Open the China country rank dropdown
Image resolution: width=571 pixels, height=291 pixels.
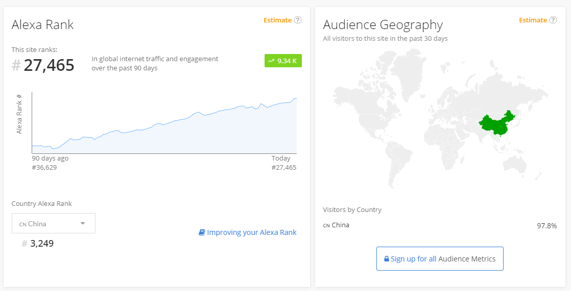point(54,223)
